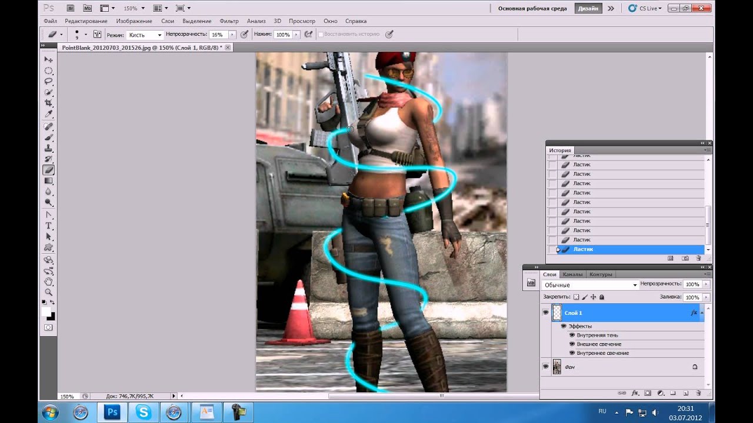Image resolution: width=753 pixels, height=423 pixels.
Task: Open blend mode dropdown Обычные
Action: tap(591, 285)
